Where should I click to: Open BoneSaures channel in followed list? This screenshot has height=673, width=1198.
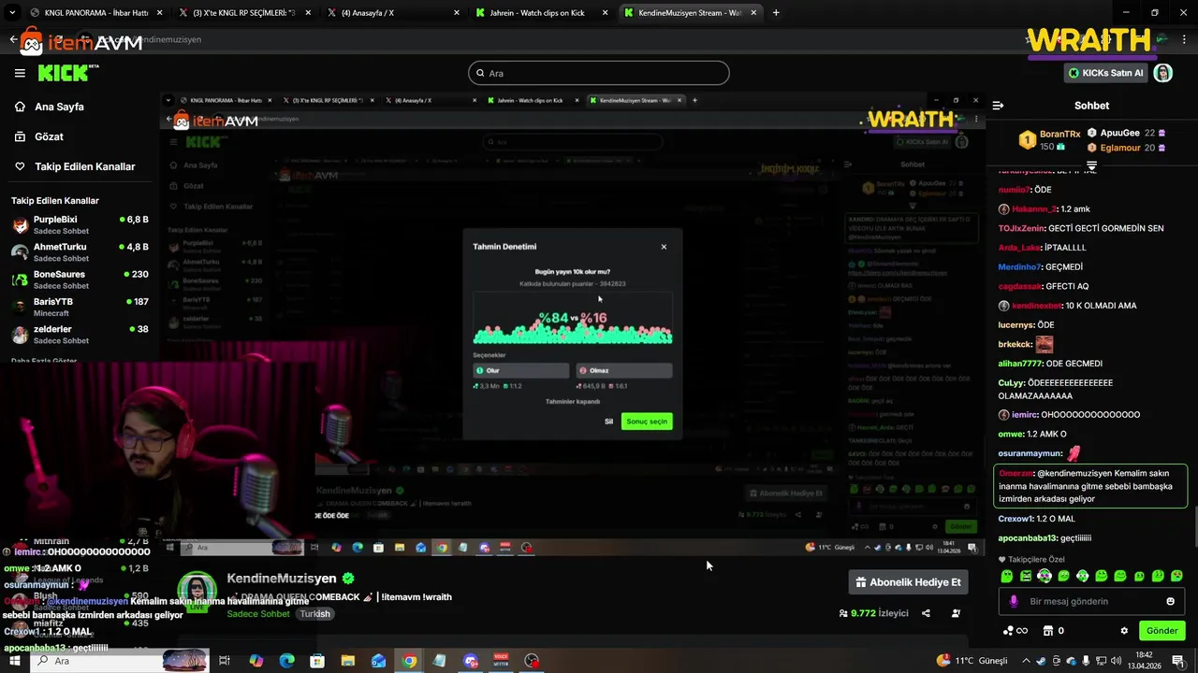(80, 279)
